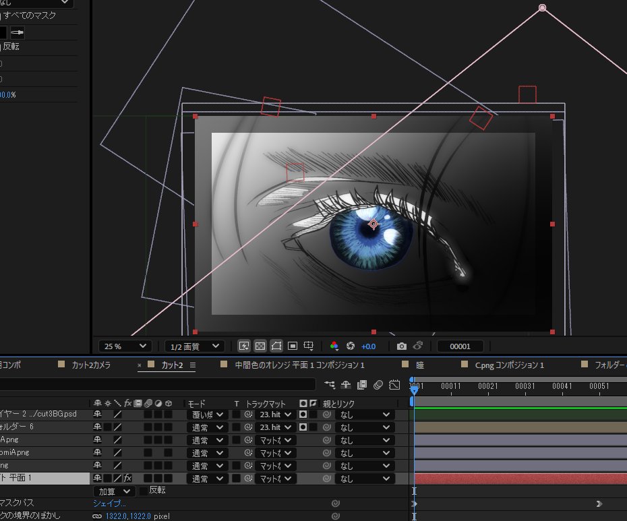Open 23. hit track matte dropdown on cut3BG.psd
This screenshot has height=521, width=627.
[x=276, y=415]
